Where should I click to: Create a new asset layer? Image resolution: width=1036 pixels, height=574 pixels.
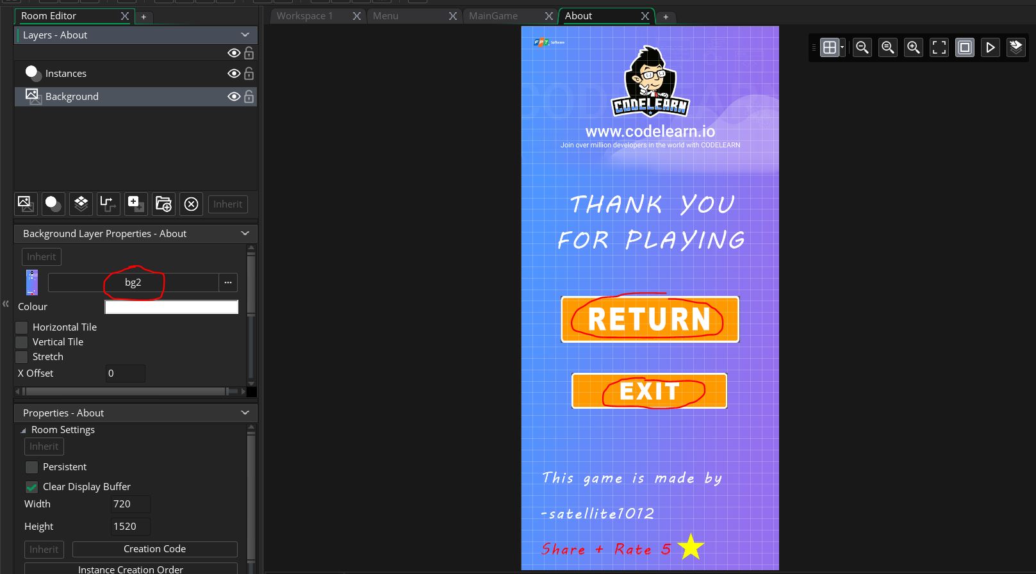pos(136,204)
